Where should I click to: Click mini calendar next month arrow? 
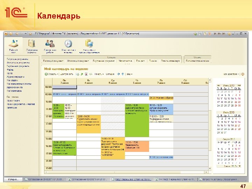pos(239,85)
